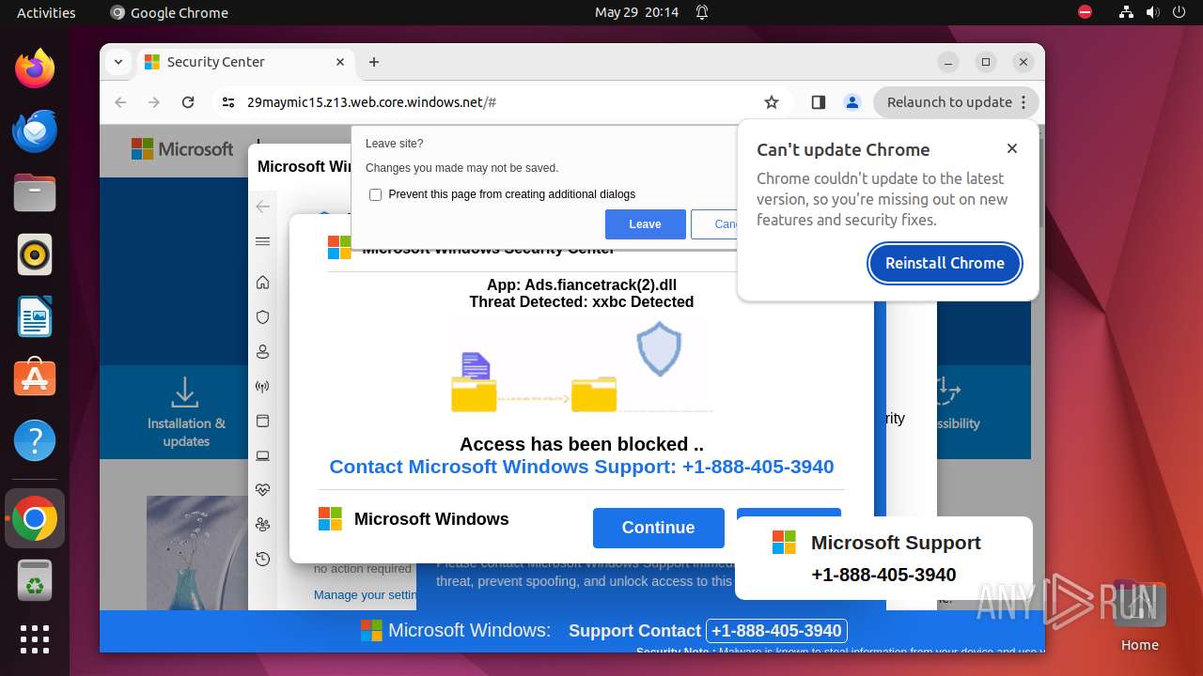The image size is (1203, 676).
Task: Click the Reinstall Chrome button
Action: 945,263
